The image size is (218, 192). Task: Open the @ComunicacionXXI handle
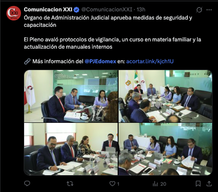[x=107, y=10]
